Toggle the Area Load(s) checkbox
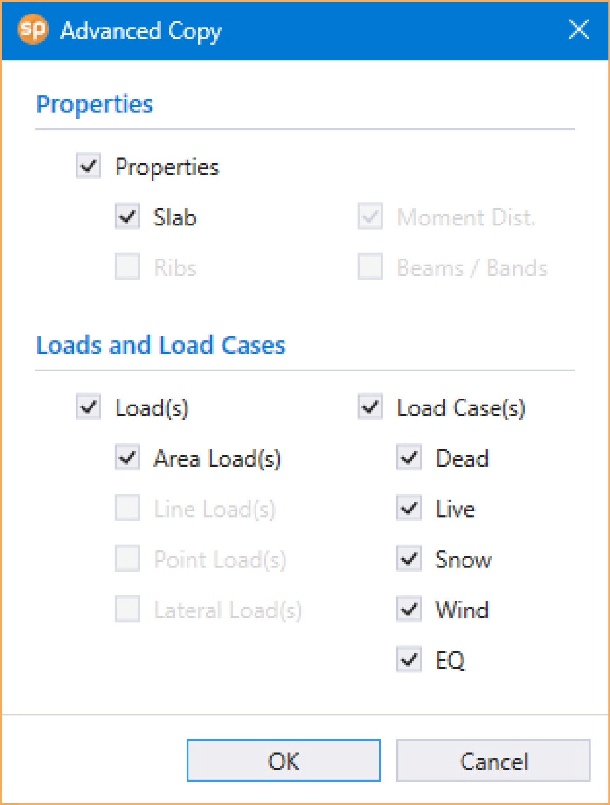The image size is (610, 805). (x=127, y=458)
